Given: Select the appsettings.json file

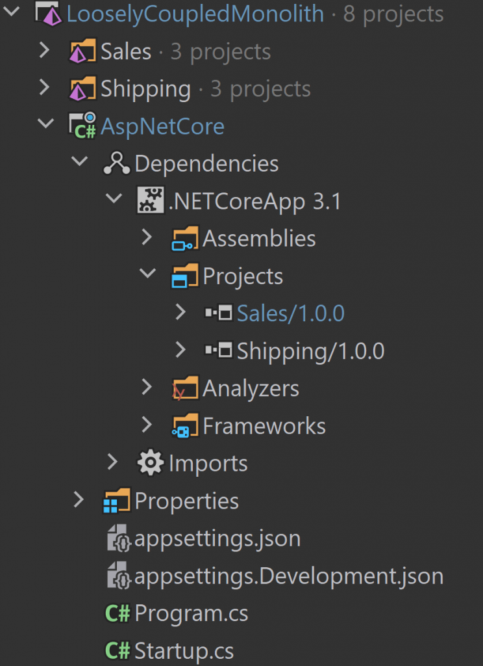Looking at the screenshot, I should point(203,538).
